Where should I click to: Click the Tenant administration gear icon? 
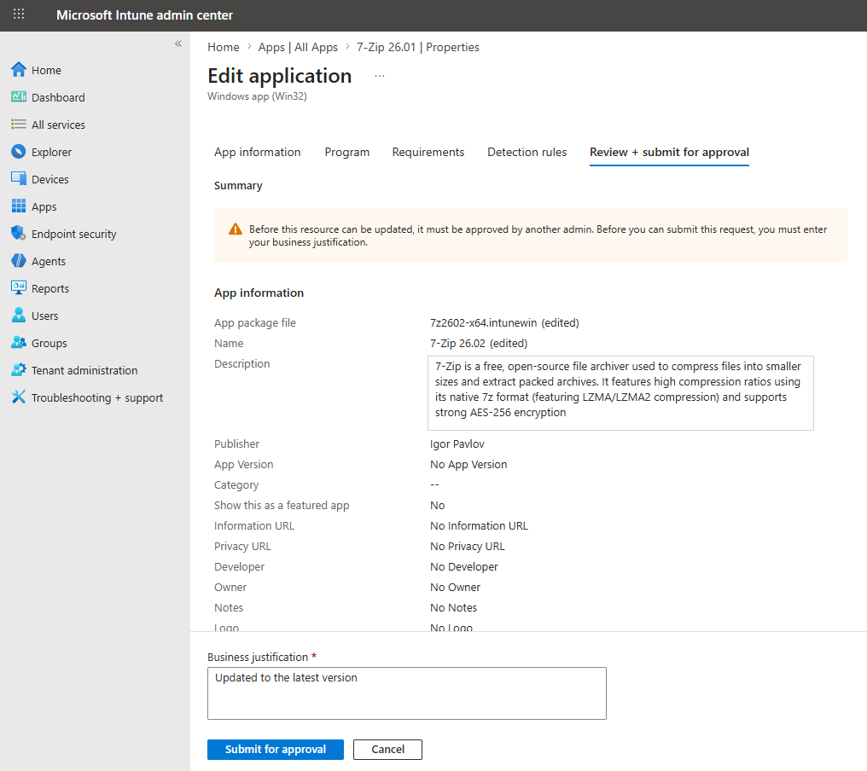[19, 370]
